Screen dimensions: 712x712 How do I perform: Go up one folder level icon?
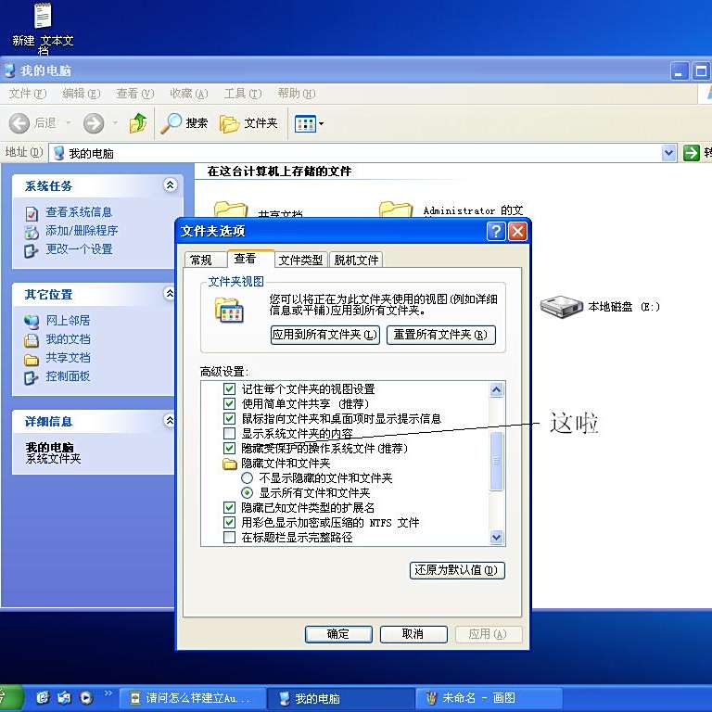click(138, 123)
